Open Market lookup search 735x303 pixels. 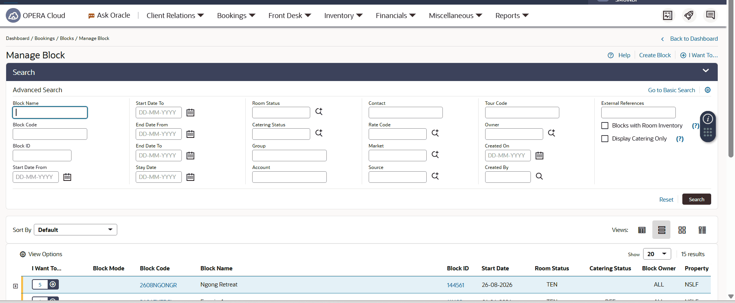[x=435, y=154]
